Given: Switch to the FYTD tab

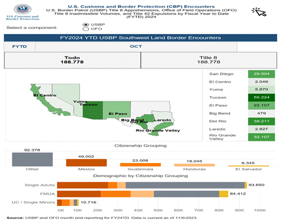Looking at the screenshot, I should (x=20, y=46).
